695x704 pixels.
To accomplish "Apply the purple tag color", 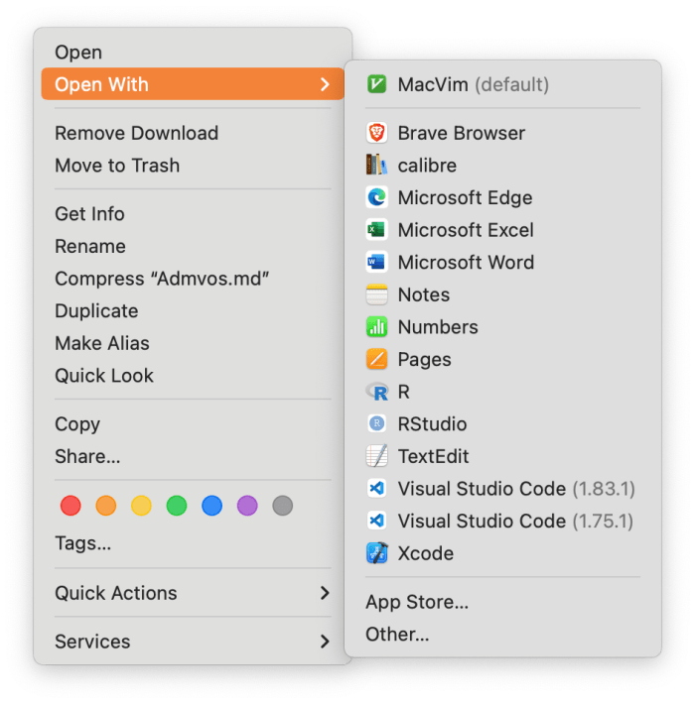I will [x=247, y=506].
